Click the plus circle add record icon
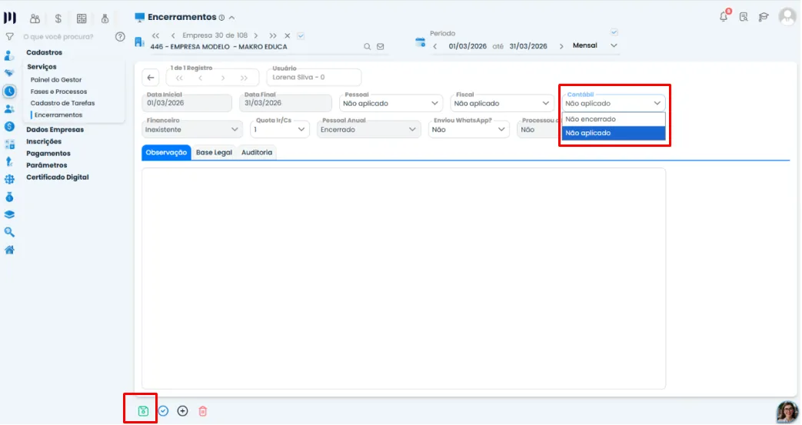Image resolution: width=802 pixels, height=425 pixels. tap(182, 412)
